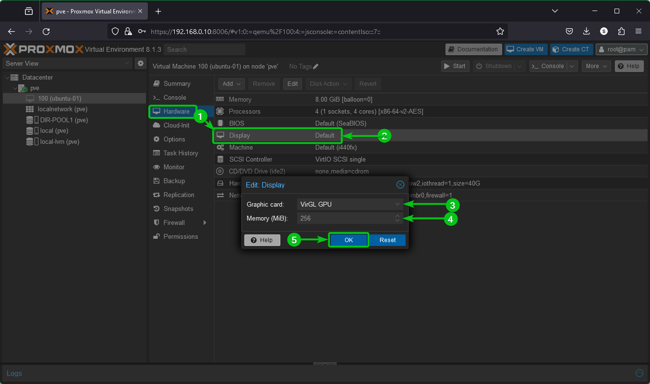This screenshot has width=650, height=384.
Task: Expand Firewall submenu arrow
Action: click(x=205, y=222)
